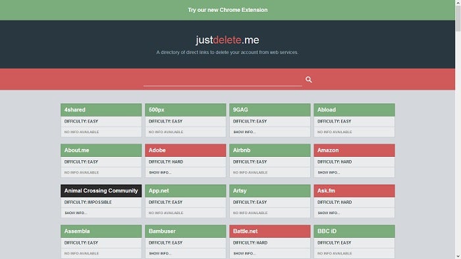
Task: Click No Info Available under About.me
Action: click(82, 173)
